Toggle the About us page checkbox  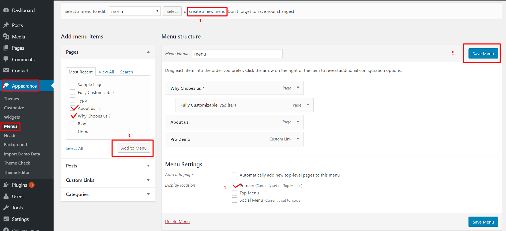[73, 108]
